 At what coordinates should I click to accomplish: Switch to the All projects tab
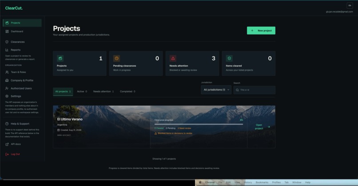[63, 92]
